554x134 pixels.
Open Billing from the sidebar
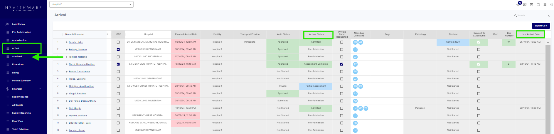pos(15,73)
